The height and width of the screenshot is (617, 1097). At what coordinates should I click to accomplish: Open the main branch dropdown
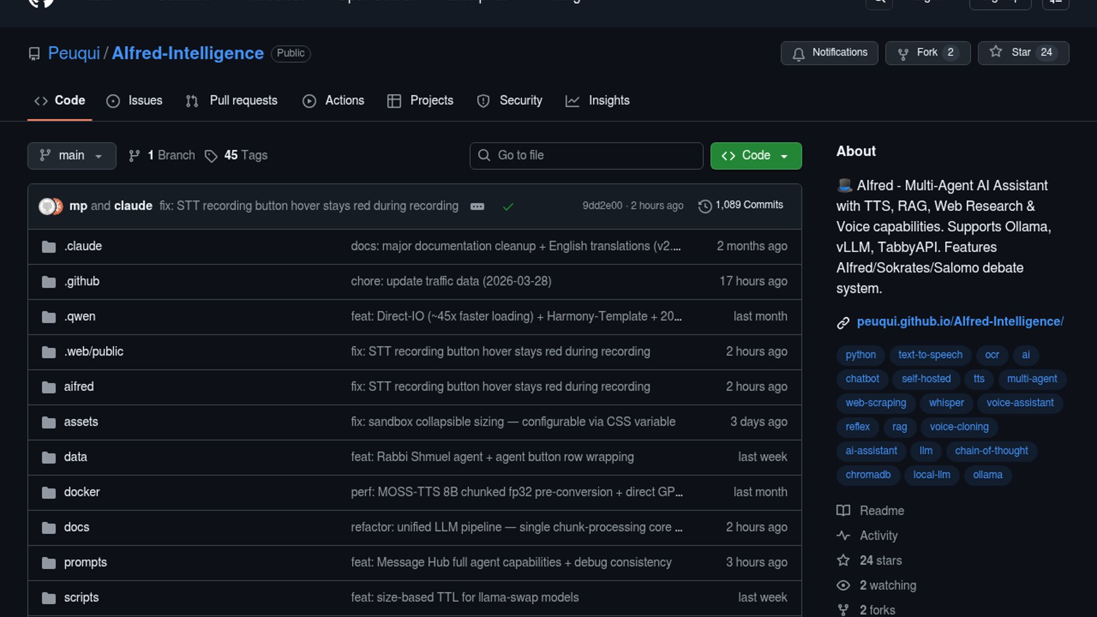coord(71,155)
